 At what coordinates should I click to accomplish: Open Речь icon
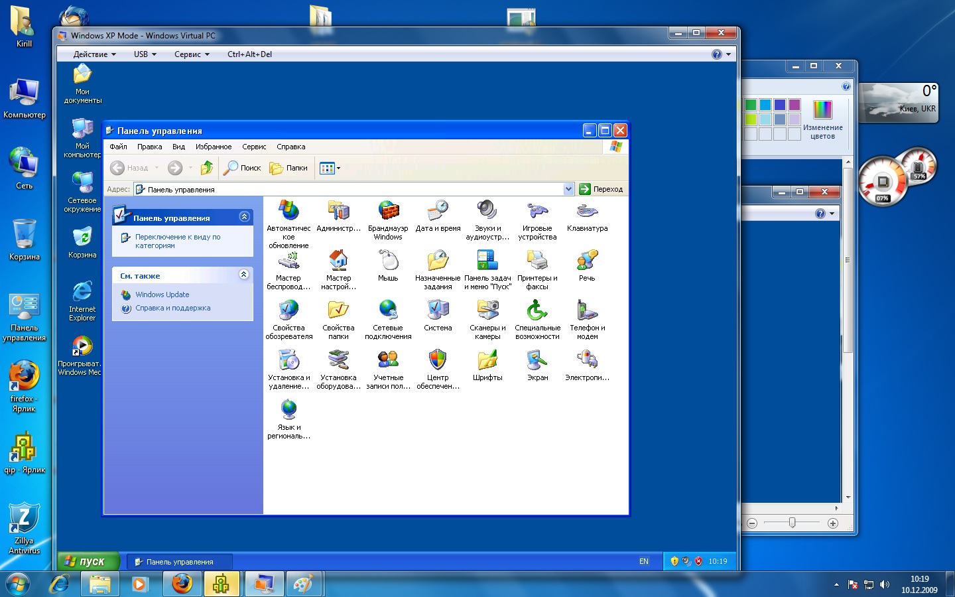click(x=587, y=266)
